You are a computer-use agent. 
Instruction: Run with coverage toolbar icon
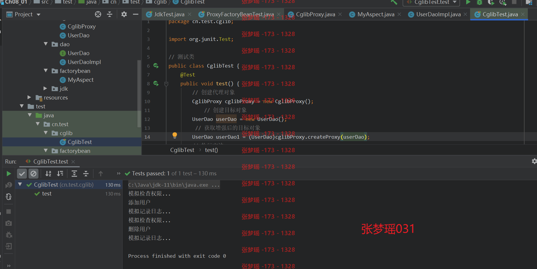click(x=491, y=2)
